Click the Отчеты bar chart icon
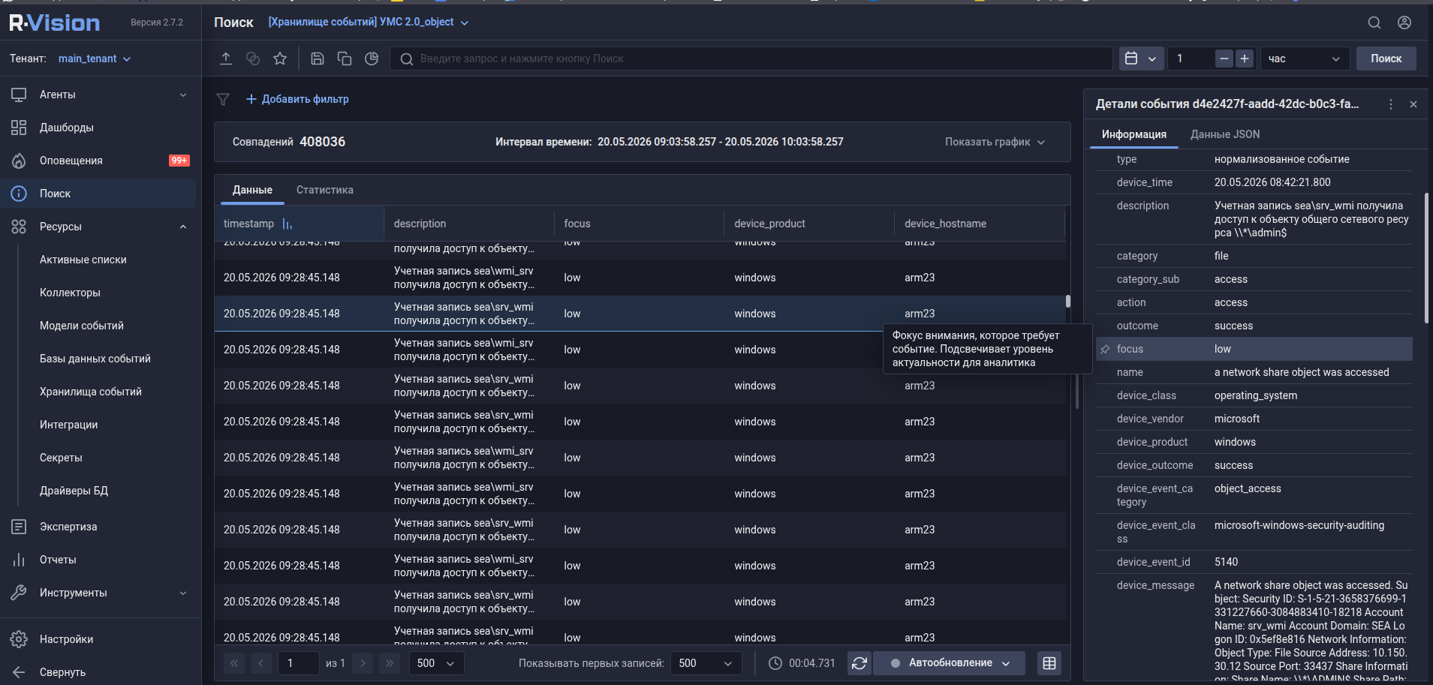The width and height of the screenshot is (1433, 685). (19, 560)
